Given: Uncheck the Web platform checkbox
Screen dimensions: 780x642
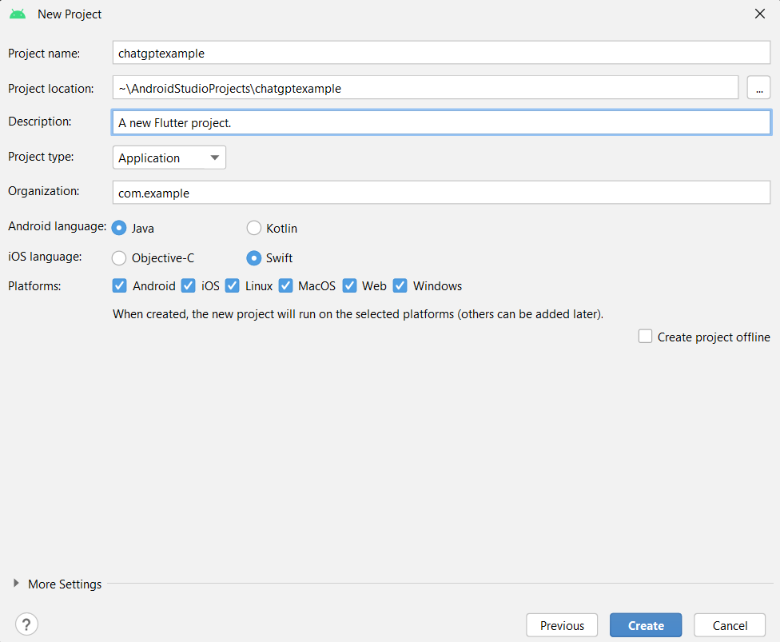Looking at the screenshot, I should tap(349, 285).
